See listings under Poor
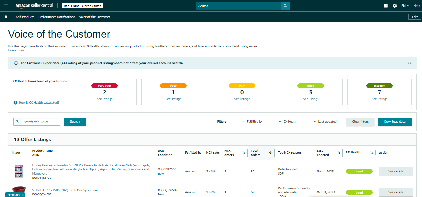This screenshot has width=422, height=197. pos(173,99)
